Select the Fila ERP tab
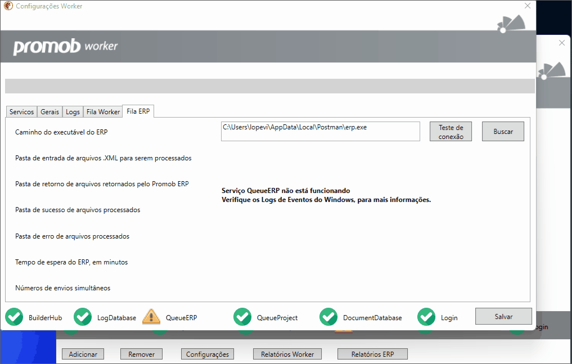Viewport: 572px width, 364px height. (138, 111)
